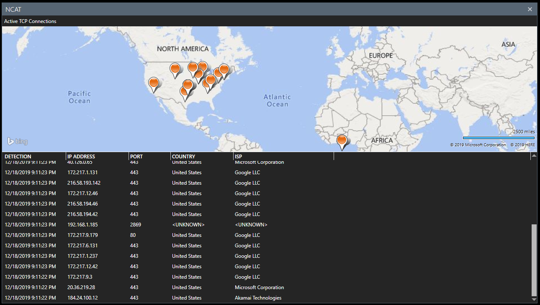Click the Bing logo on the map
The width and height of the screenshot is (540, 305).
[17, 141]
